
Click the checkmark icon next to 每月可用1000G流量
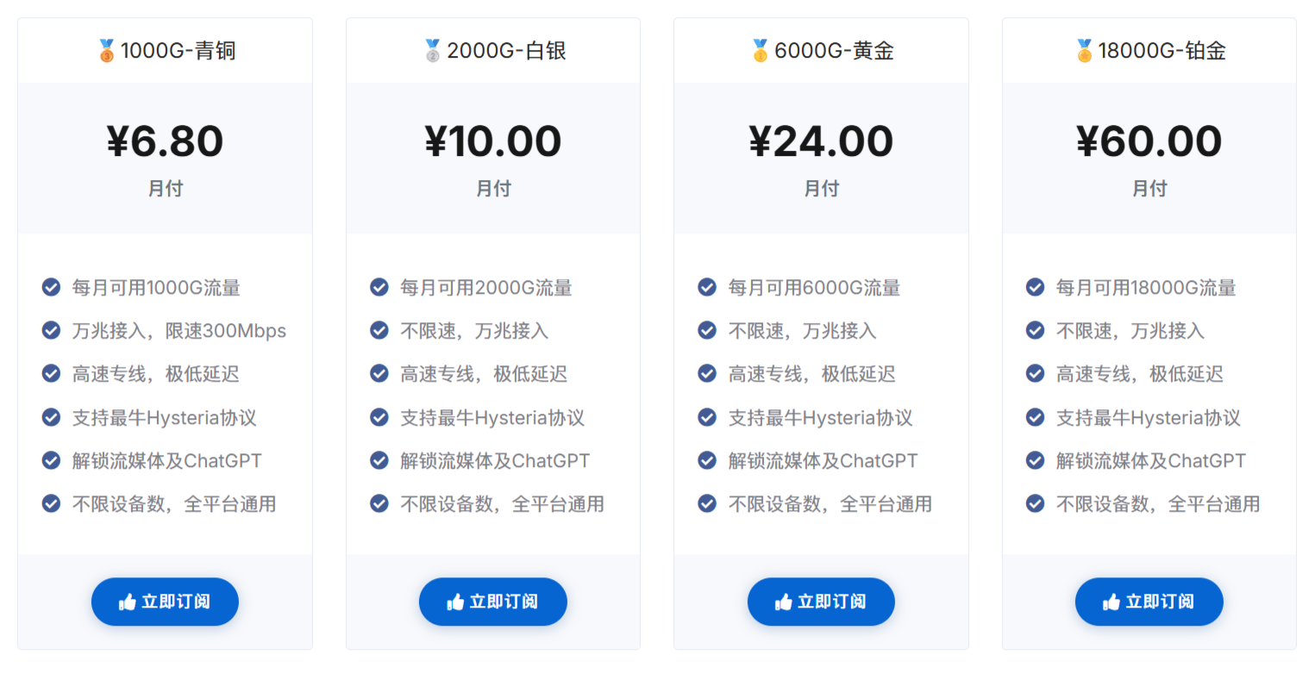tap(52, 287)
